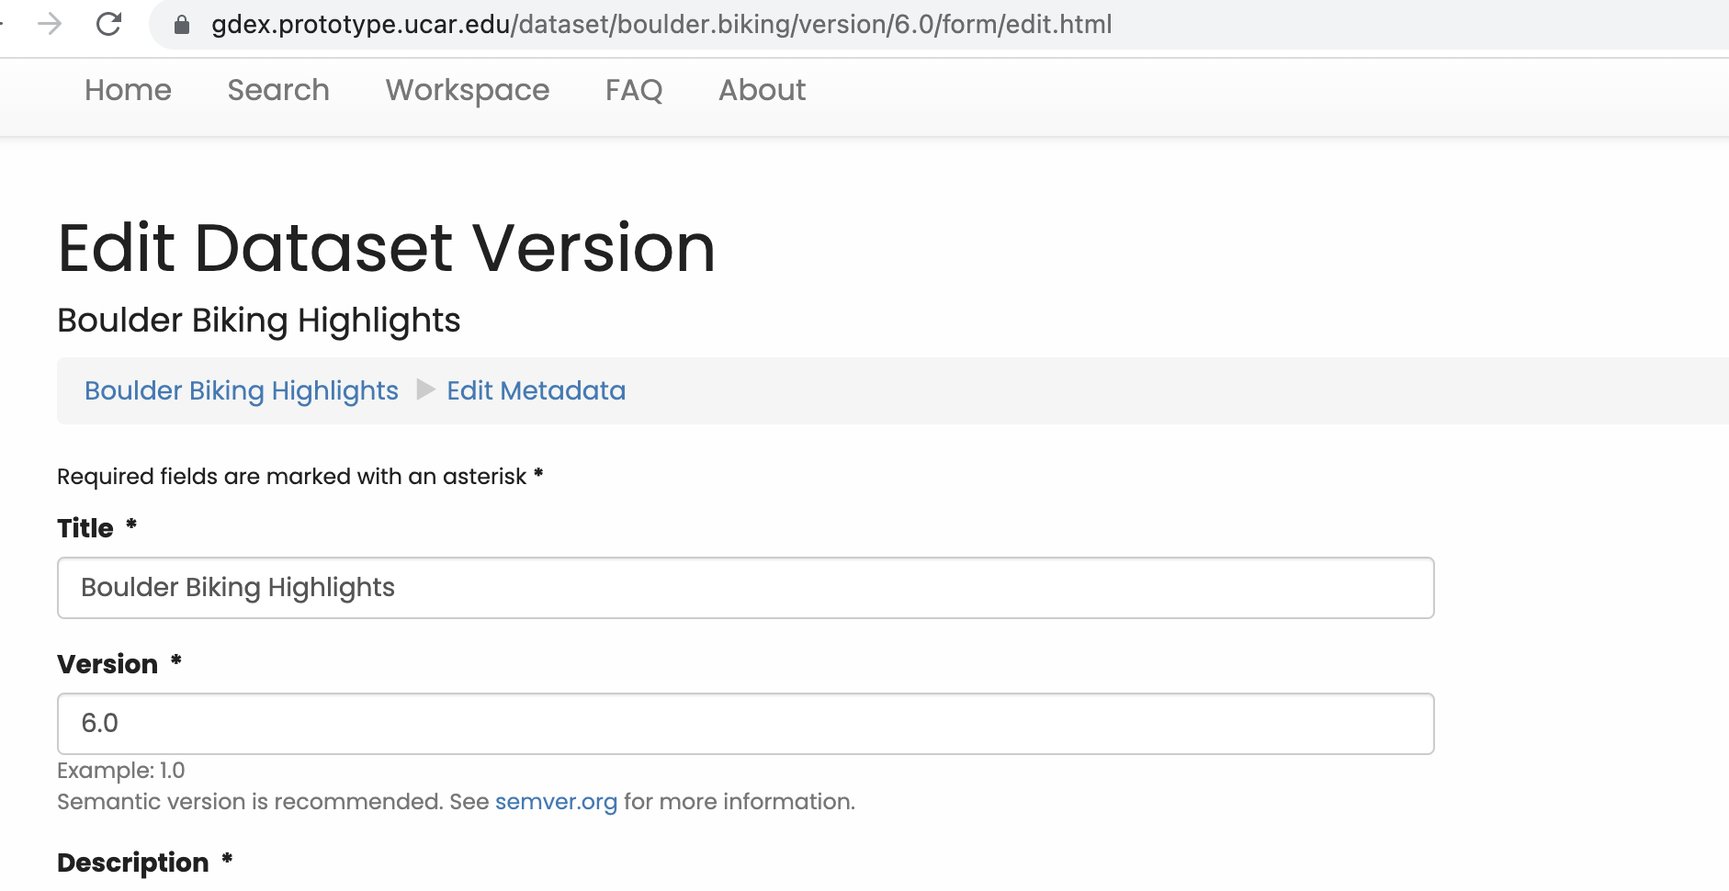1729x891 pixels.
Task: Open the semver.org link
Action: pyautogui.click(x=556, y=802)
